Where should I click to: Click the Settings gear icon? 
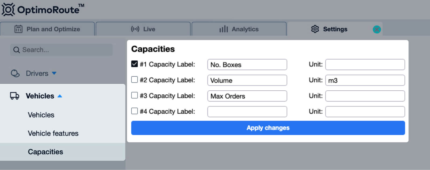pyautogui.click(x=314, y=29)
